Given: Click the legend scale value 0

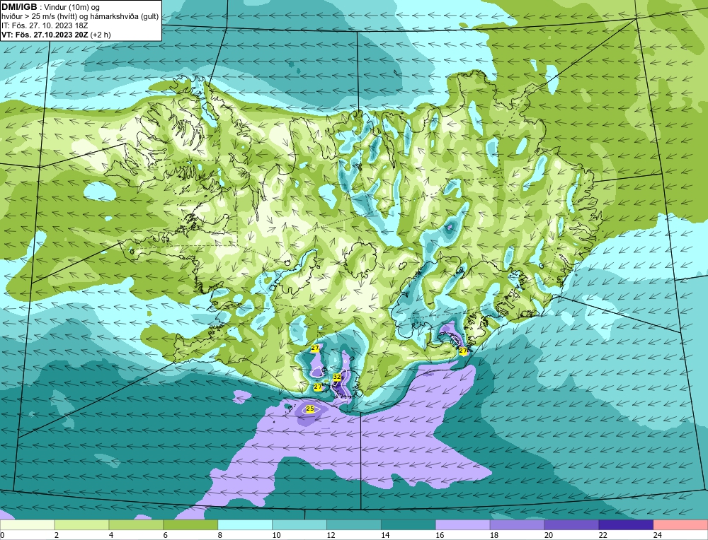Looking at the screenshot, I should pyautogui.click(x=2, y=535).
